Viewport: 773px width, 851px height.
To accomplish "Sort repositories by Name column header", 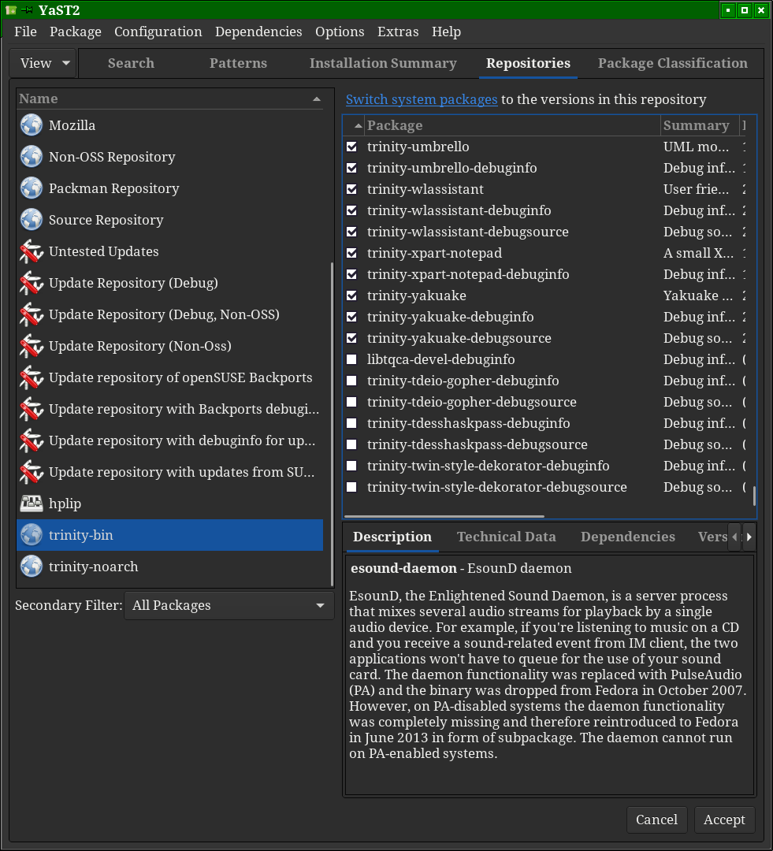I will [170, 98].
